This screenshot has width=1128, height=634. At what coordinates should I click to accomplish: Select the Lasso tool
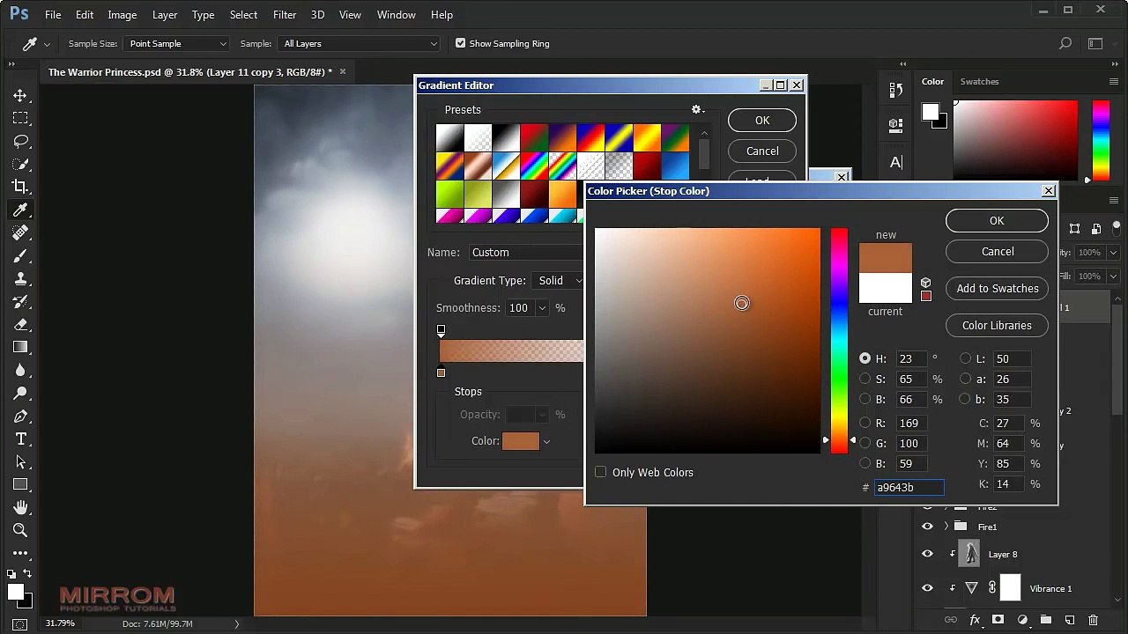[20, 141]
